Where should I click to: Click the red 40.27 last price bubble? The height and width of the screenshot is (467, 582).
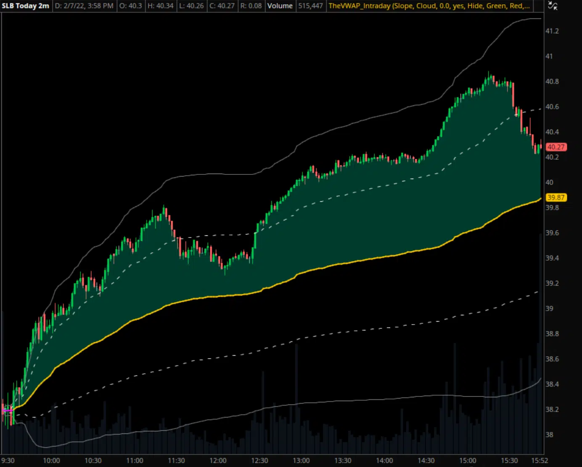556,147
